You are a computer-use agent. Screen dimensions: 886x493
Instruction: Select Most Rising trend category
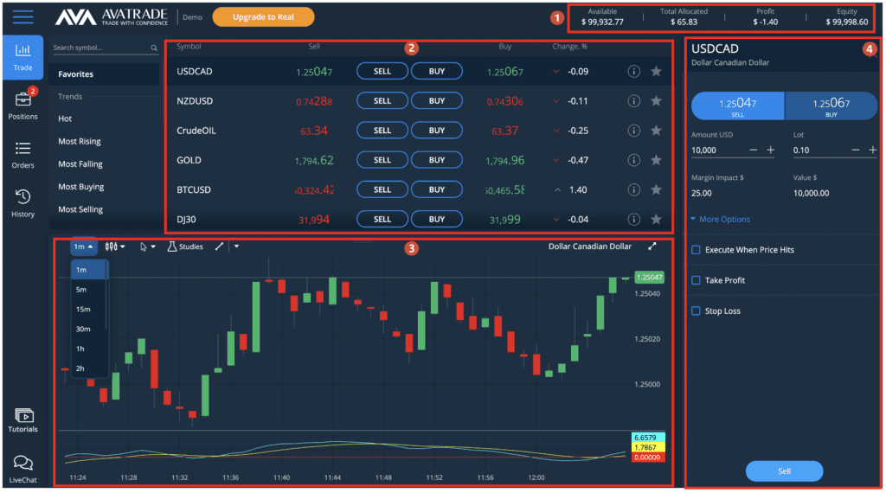pos(80,142)
